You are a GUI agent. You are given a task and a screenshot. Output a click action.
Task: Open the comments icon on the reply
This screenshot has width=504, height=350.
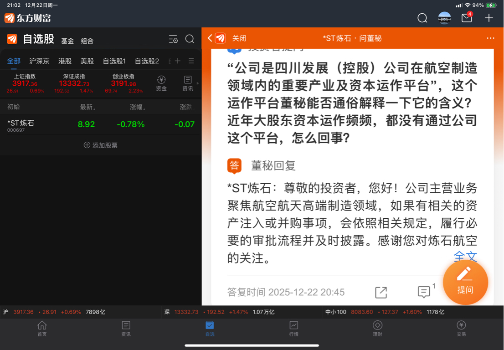pos(424,292)
